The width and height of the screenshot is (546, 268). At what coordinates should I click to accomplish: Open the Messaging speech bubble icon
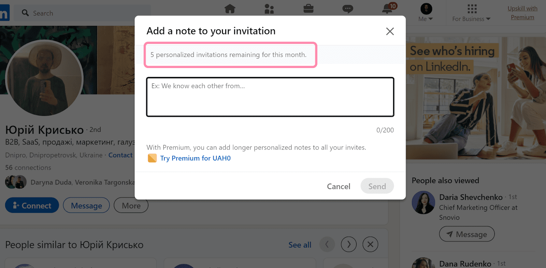coord(348,9)
